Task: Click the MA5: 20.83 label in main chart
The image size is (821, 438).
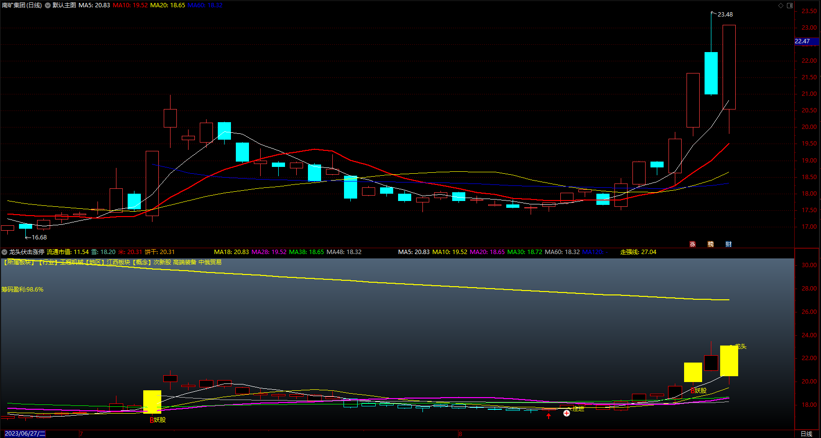Action: tap(94, 5)
